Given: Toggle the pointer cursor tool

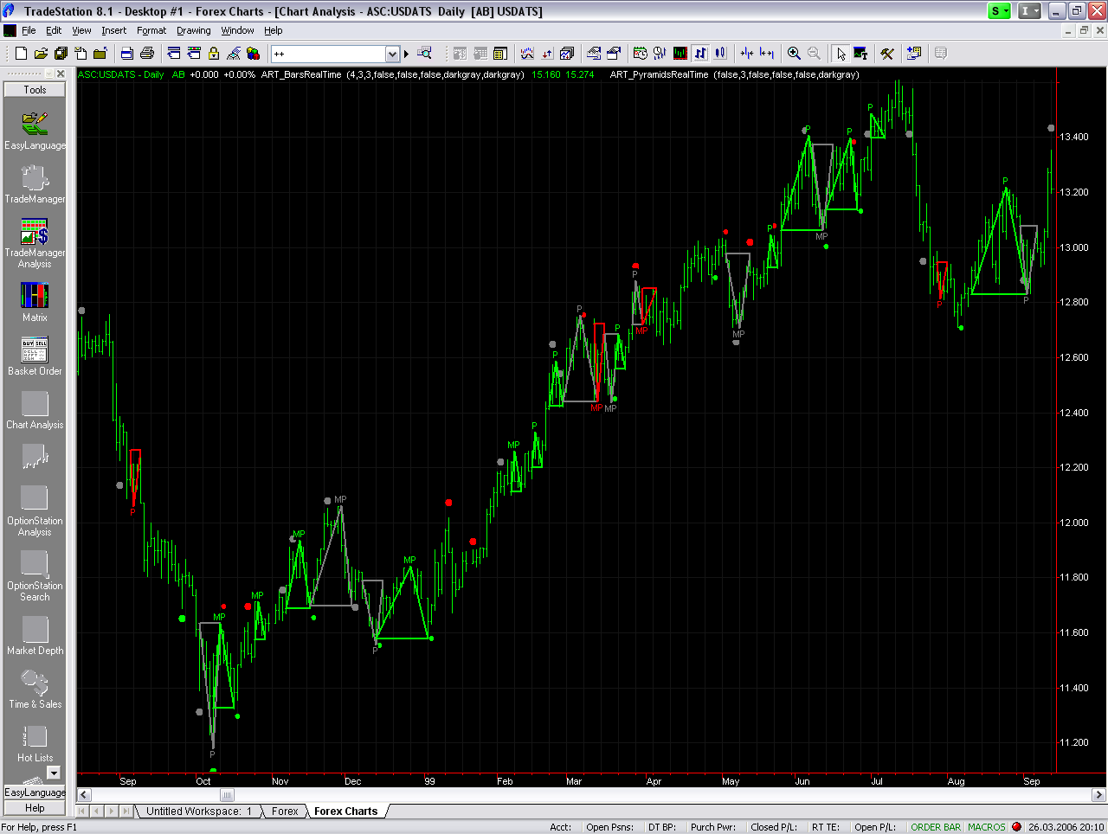Looking at the screenshot, I should pyautogui.click(x=840, y=54).
